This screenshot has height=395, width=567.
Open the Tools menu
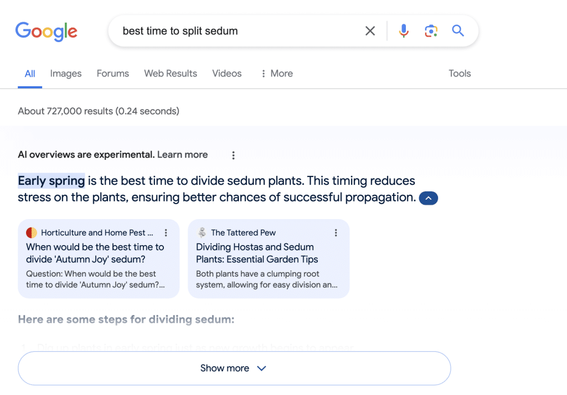tap(460, 74)
